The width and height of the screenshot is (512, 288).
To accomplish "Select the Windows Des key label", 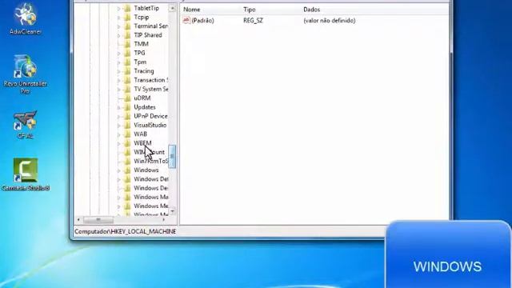I will click(x=151, y=188).
